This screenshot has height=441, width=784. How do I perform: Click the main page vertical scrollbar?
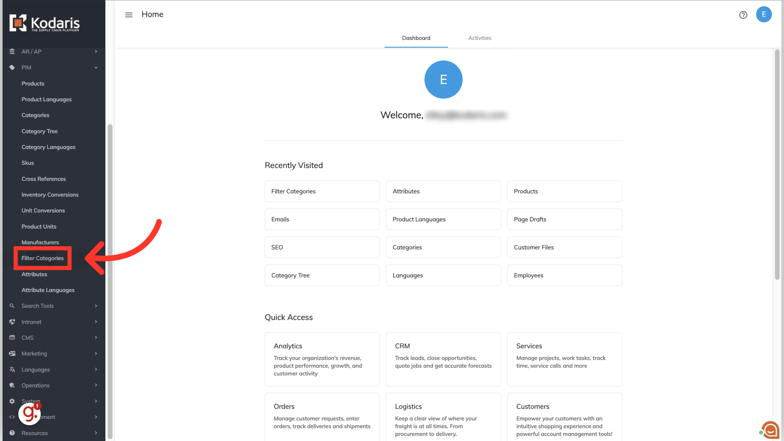[777, 163]
